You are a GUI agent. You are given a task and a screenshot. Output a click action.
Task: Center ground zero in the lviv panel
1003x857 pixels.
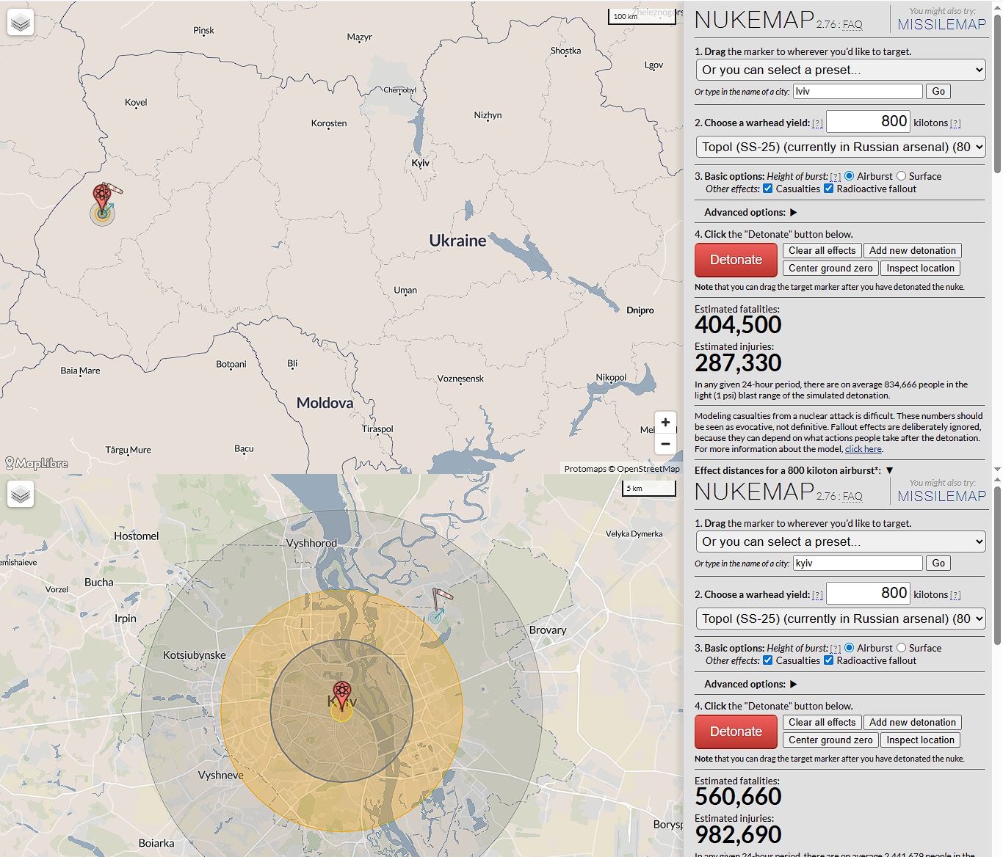[x=830, y=269]
